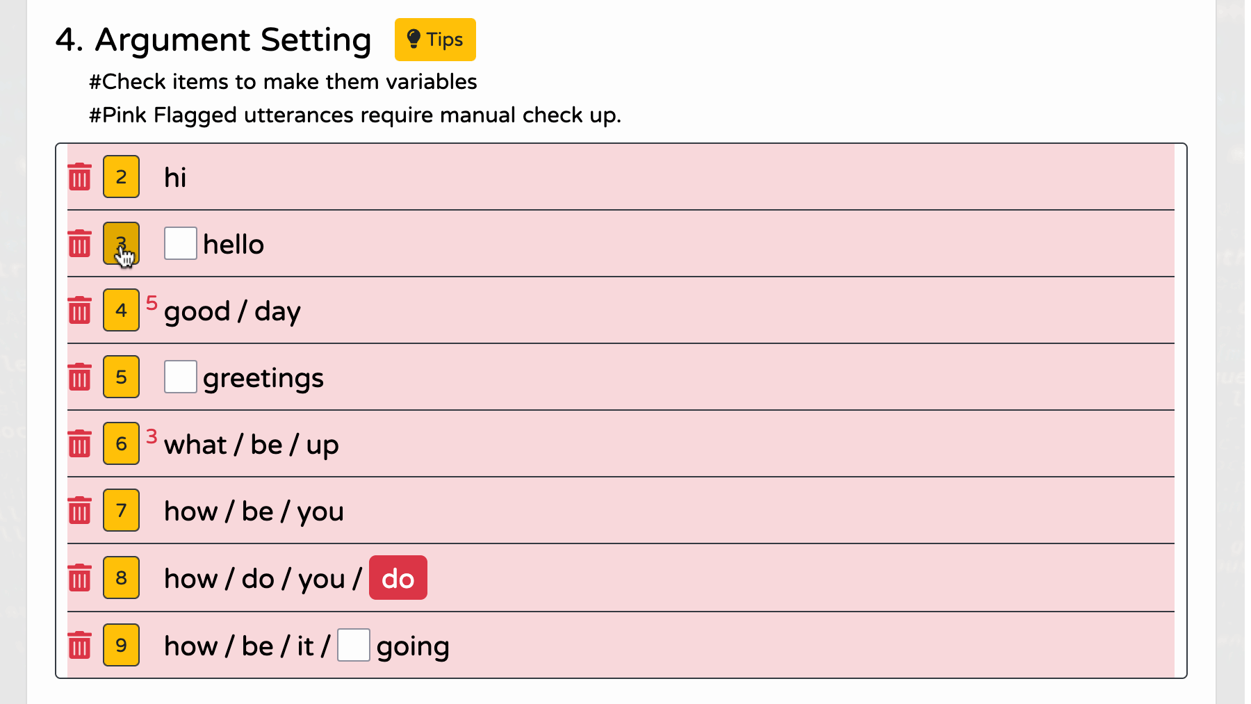Trash the 'what / be / up' utterance
Screen dimensions: 1251x704
pos(79,444)
